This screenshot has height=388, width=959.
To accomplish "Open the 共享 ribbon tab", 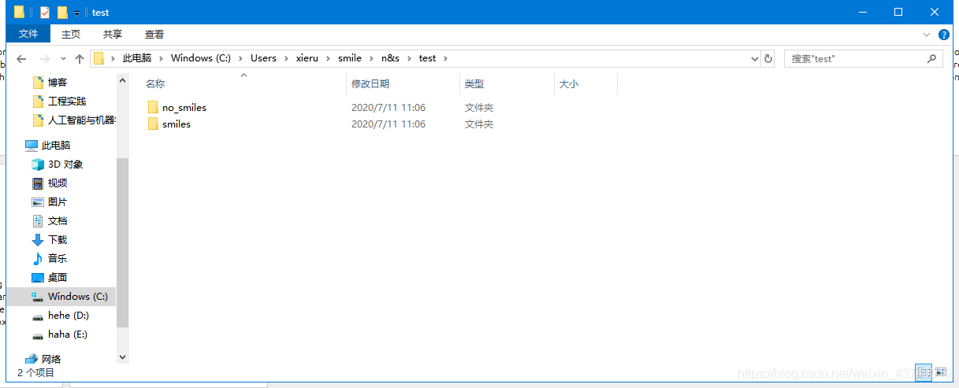I will pyautogui.click(x=113, y=34).
